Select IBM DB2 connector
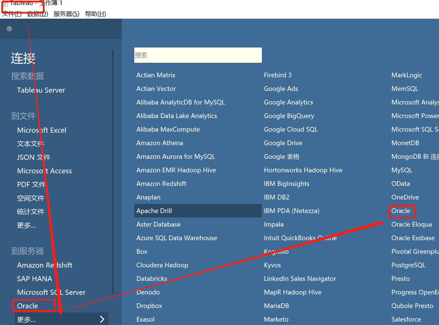Viewport: 439px width, 325px height. pyautogui.click(x=277, y=197)
